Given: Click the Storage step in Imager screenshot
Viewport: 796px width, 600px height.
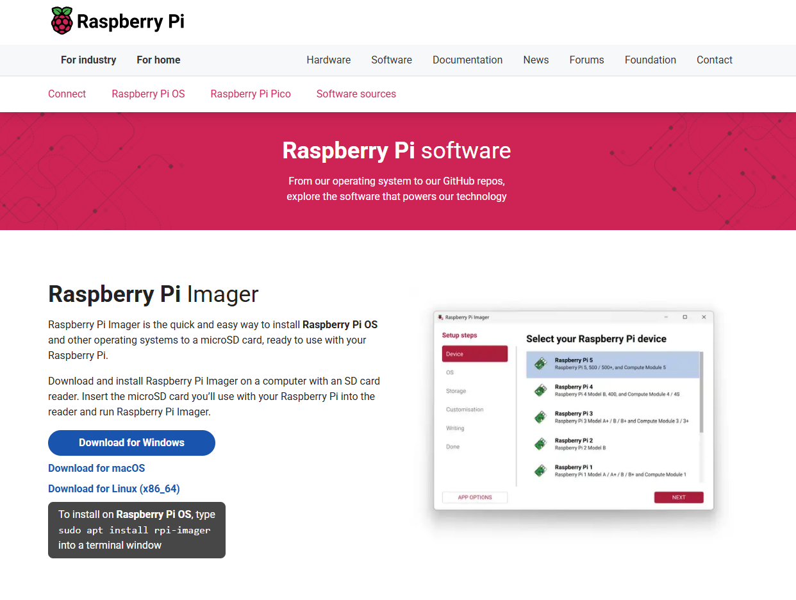Looking at the screenshot, I should point(456,391).
